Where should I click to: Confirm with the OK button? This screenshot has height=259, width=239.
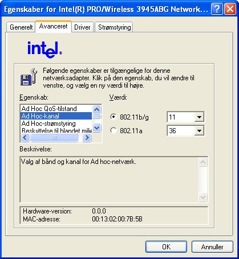[x=166, y=246]
